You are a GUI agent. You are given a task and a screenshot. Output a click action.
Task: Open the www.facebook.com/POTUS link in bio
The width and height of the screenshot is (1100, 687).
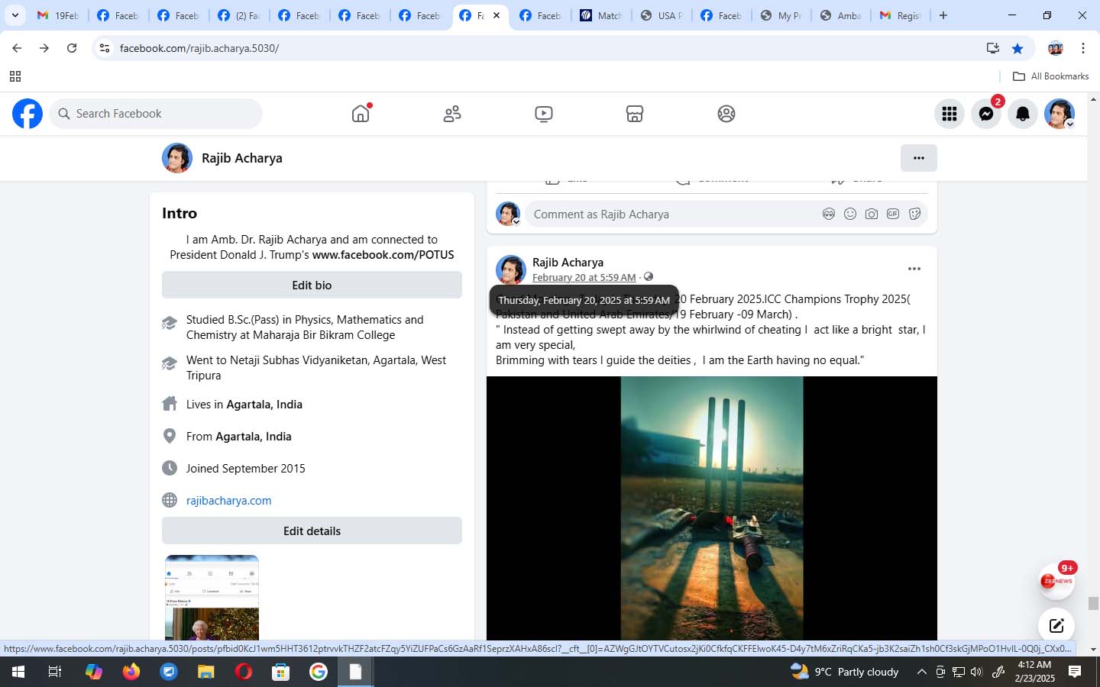[x=383, y=255]
